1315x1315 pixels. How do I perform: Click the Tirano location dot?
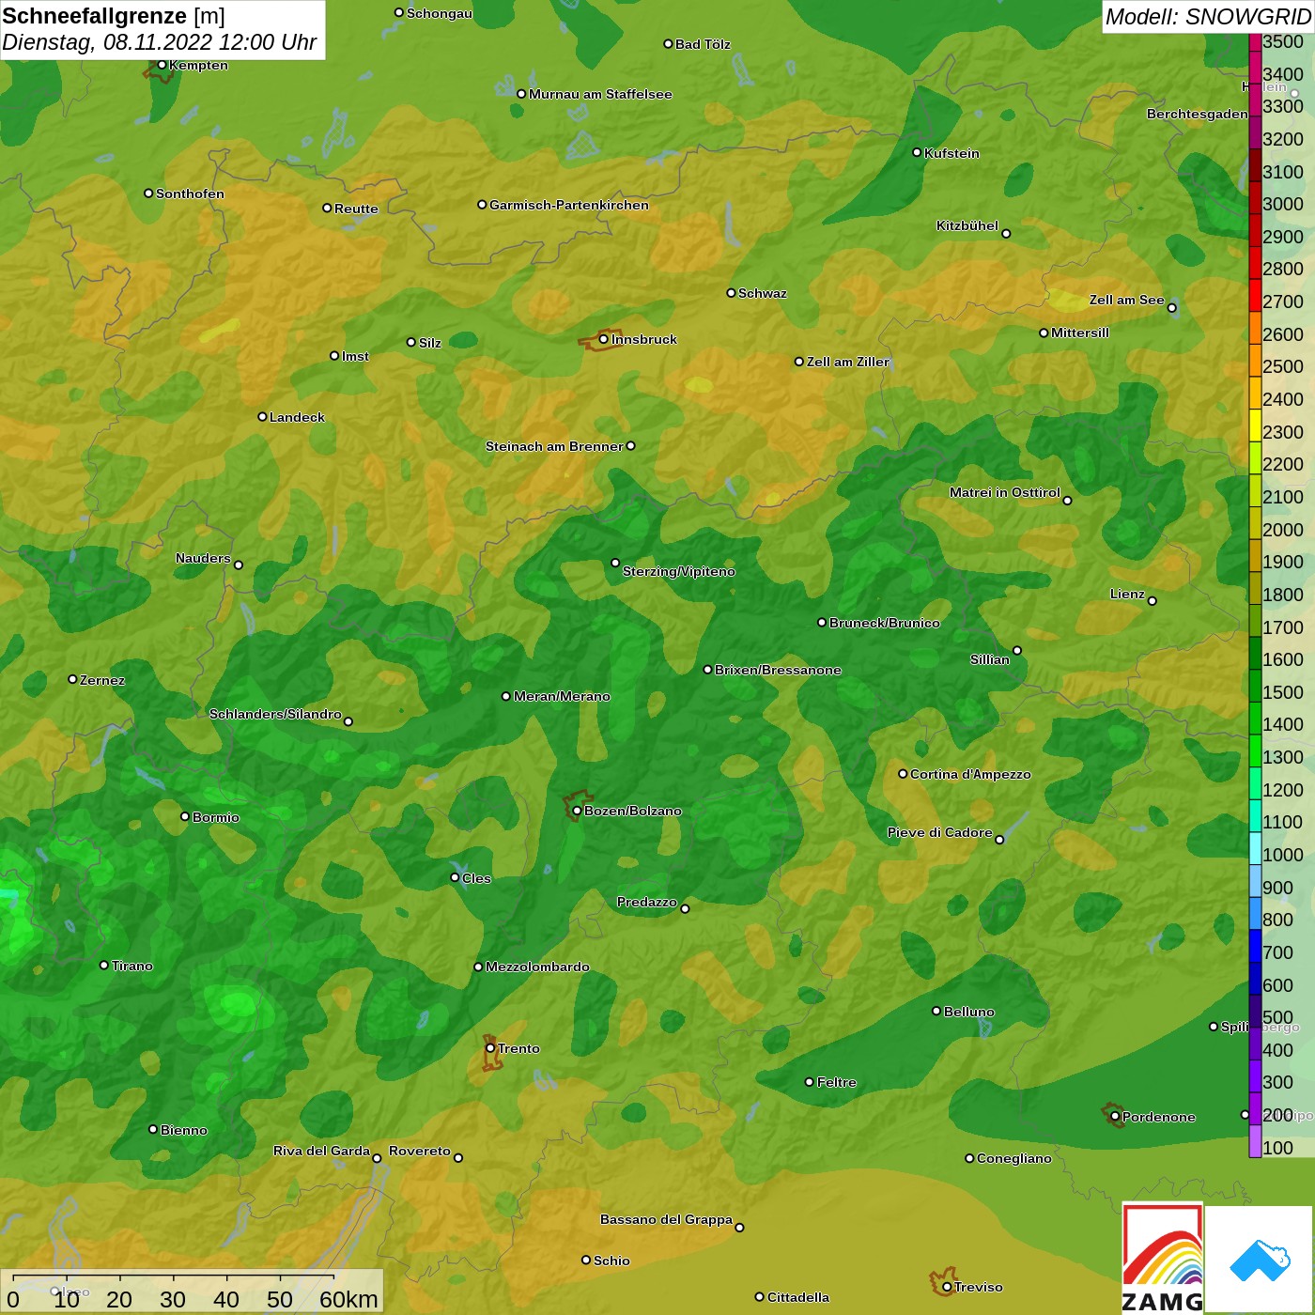click(104, 965)
